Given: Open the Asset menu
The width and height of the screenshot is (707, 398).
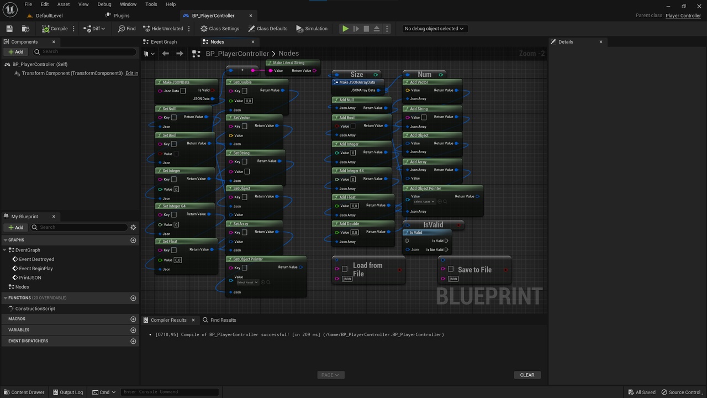Looking at the screenshot, I should pyautogui.click(x=64, y=4).
